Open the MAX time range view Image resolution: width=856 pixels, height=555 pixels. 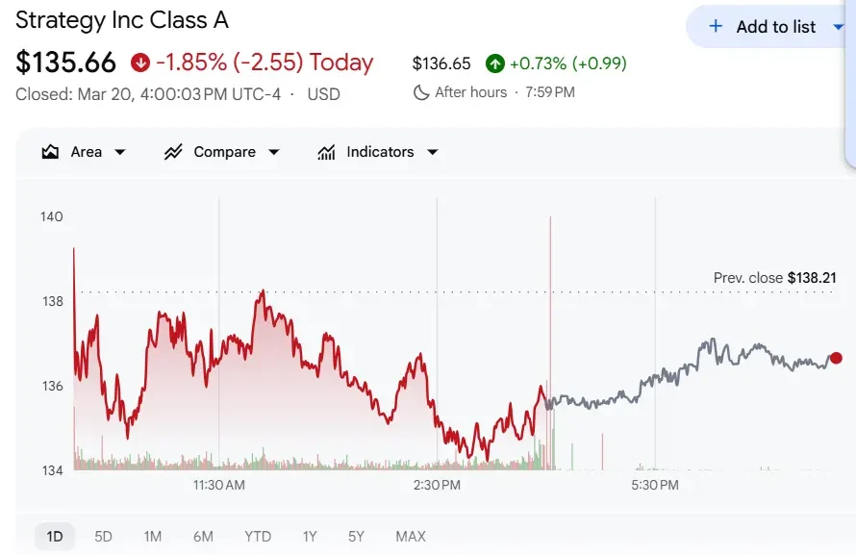410,536
